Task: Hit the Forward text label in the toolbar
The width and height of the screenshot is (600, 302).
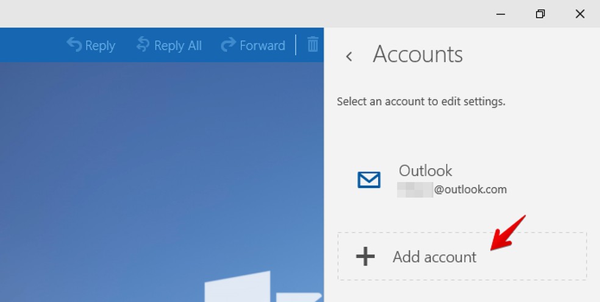Action: point(262,46)
